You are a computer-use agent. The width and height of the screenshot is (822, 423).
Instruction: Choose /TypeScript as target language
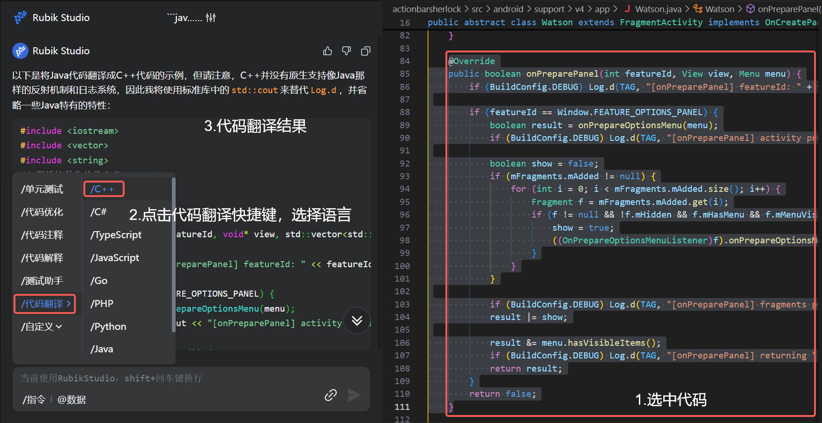point(116,235)
